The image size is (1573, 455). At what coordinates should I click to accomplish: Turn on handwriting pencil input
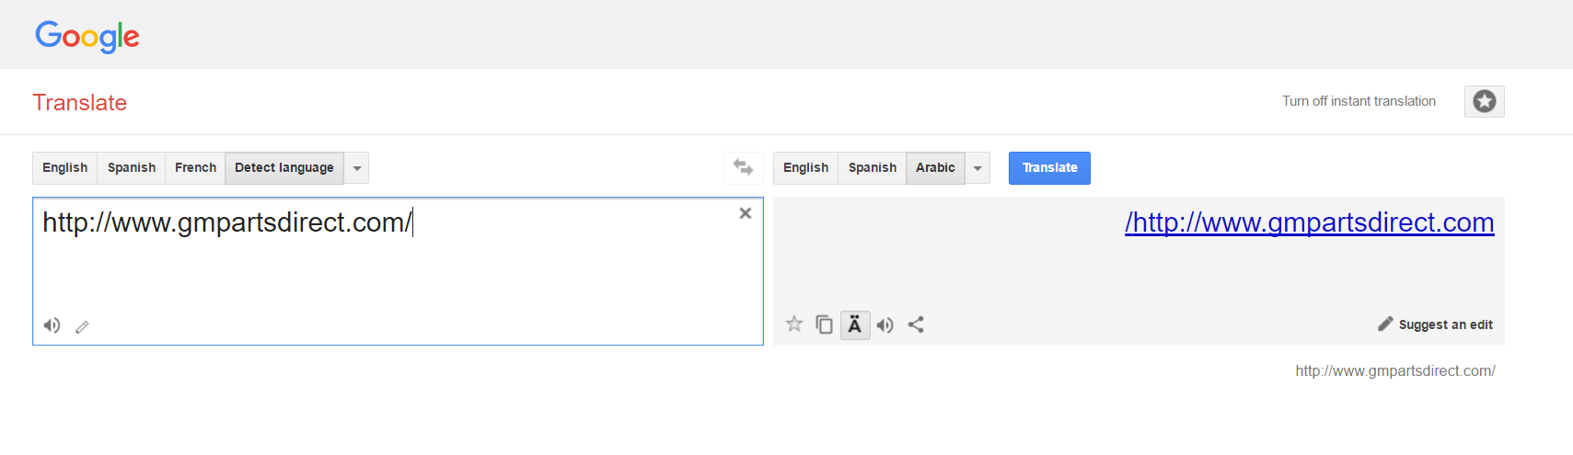[x=82, y=326]
